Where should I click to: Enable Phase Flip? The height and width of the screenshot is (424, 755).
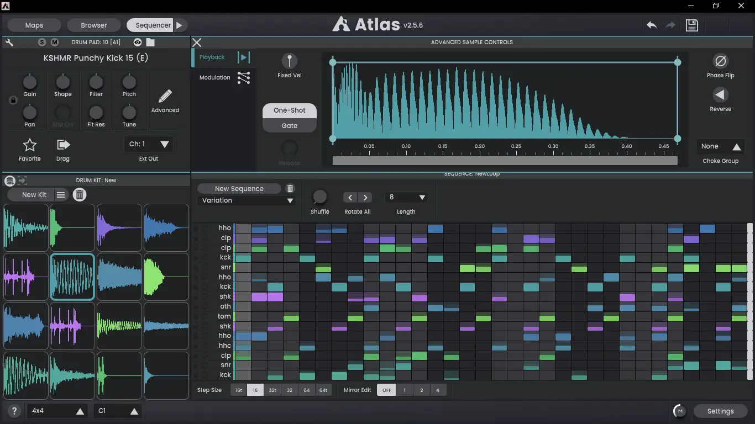tap(720, 61)
